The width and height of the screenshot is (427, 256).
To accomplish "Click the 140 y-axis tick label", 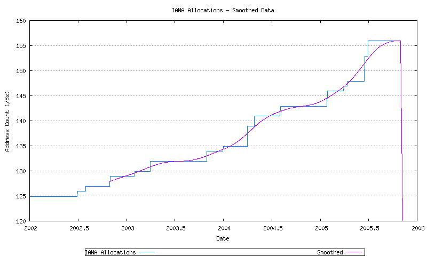I will [20, 121].
